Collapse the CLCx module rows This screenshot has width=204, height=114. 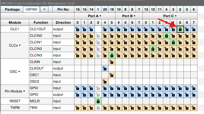(20, 45)
